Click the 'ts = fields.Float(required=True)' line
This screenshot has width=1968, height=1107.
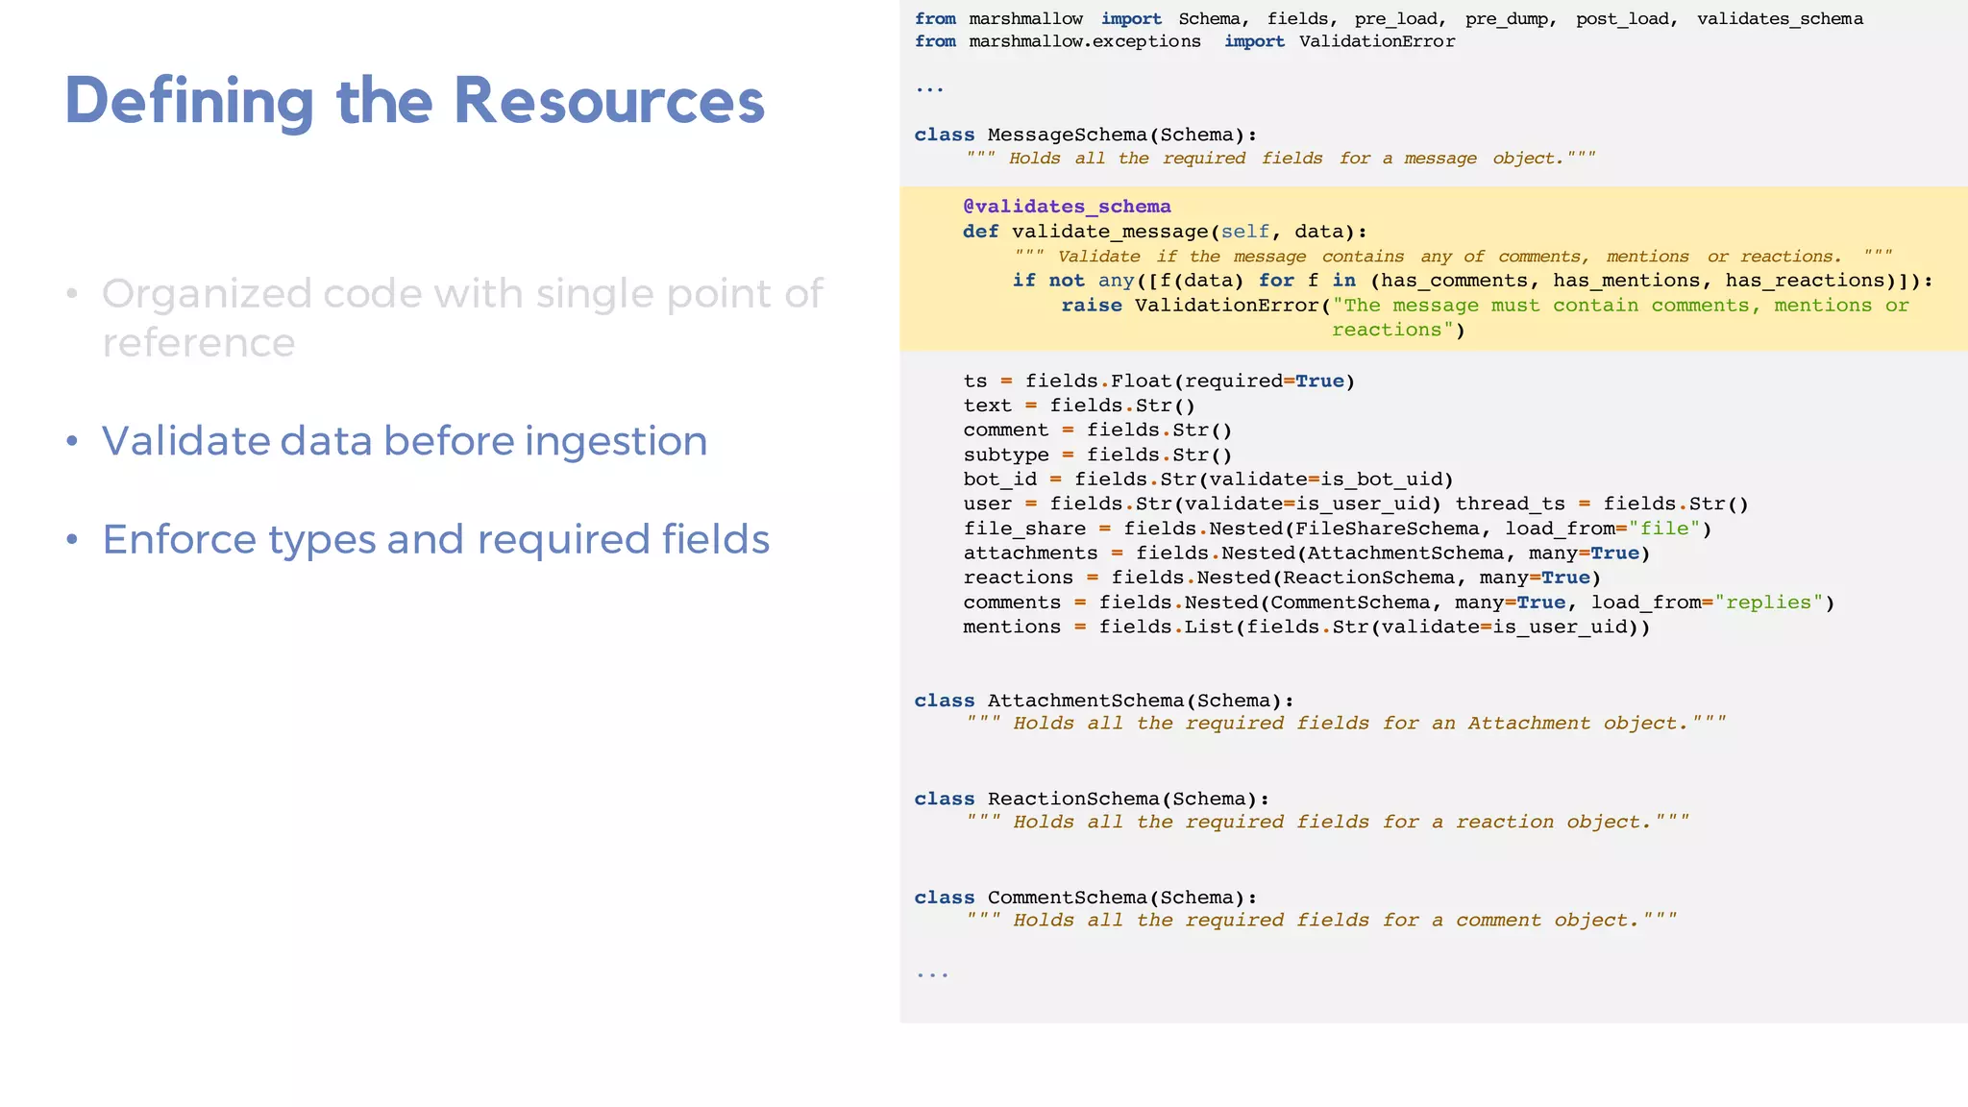tap(1159, 381)
